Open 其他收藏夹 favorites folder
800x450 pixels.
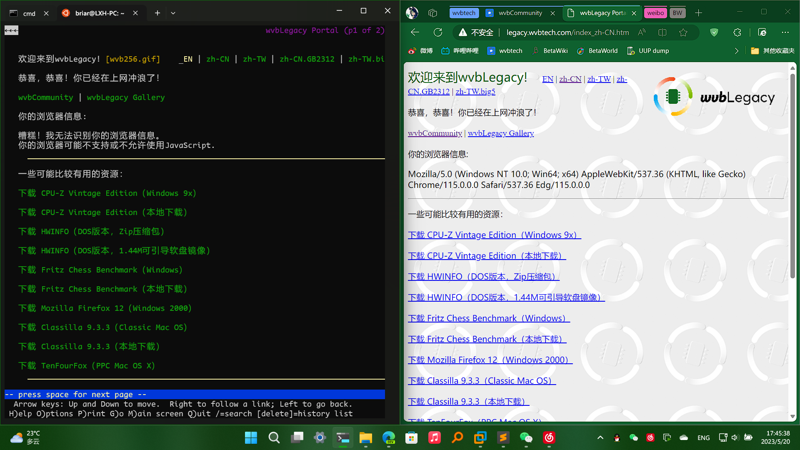773,51
